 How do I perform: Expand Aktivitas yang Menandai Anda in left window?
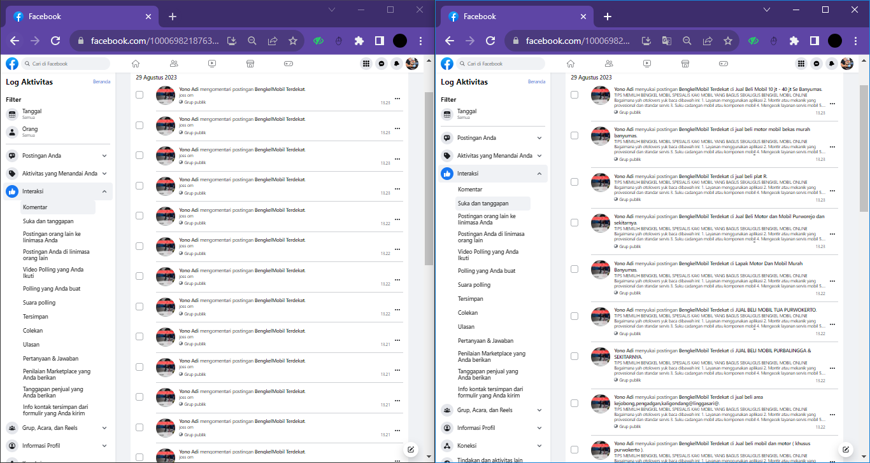click(x=58, y=174)
